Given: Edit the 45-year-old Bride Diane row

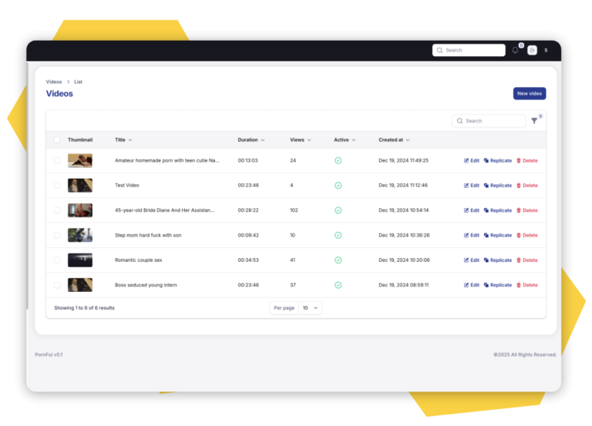Looking at the screenshot, I should (x=472, y=210).
